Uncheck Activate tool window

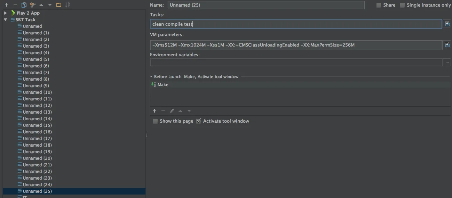click(x=199, y=121)
